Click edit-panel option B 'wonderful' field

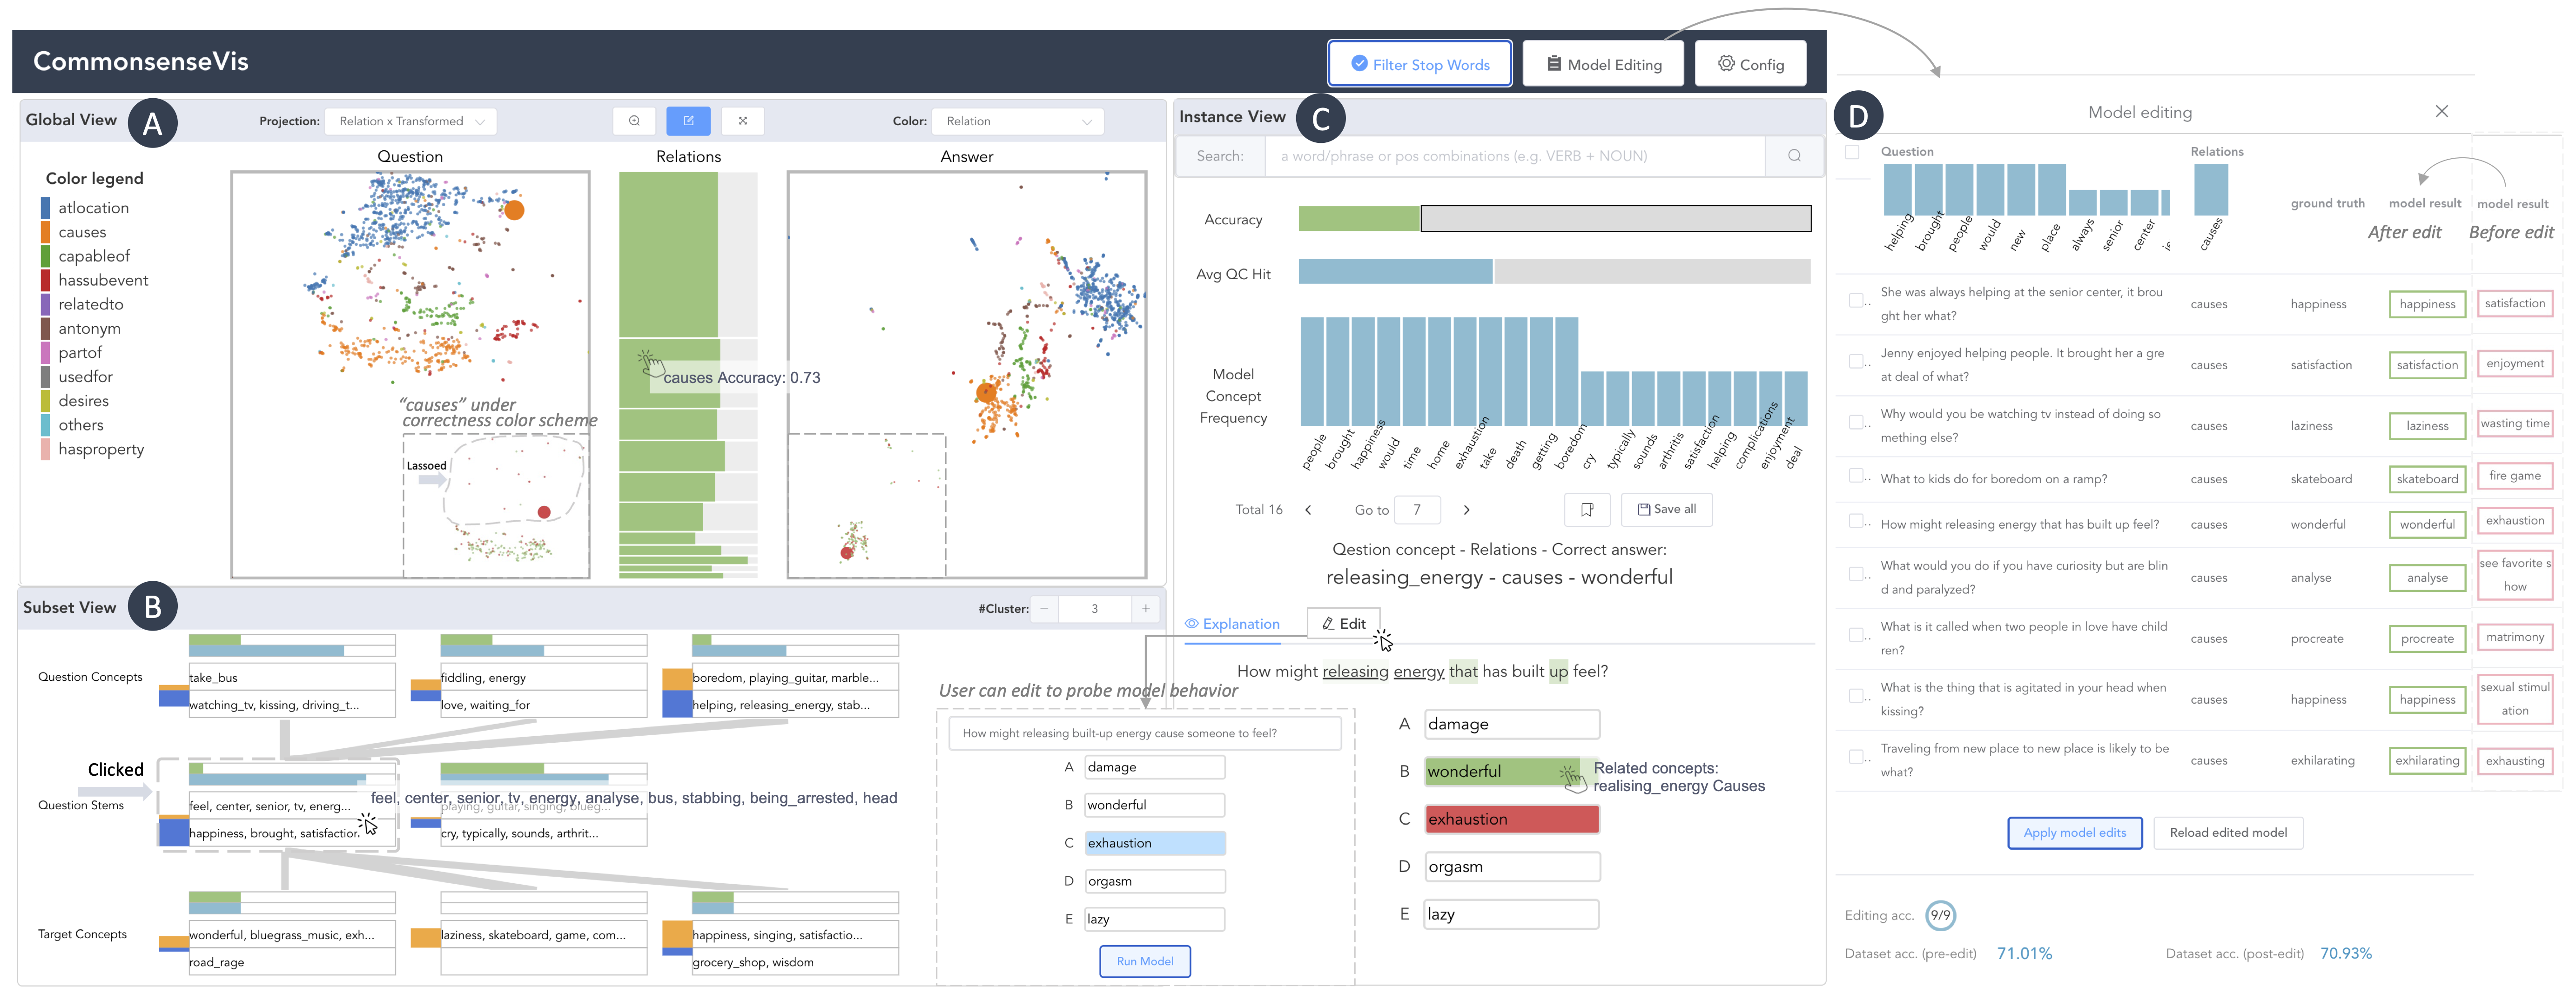pos(1155,805)
